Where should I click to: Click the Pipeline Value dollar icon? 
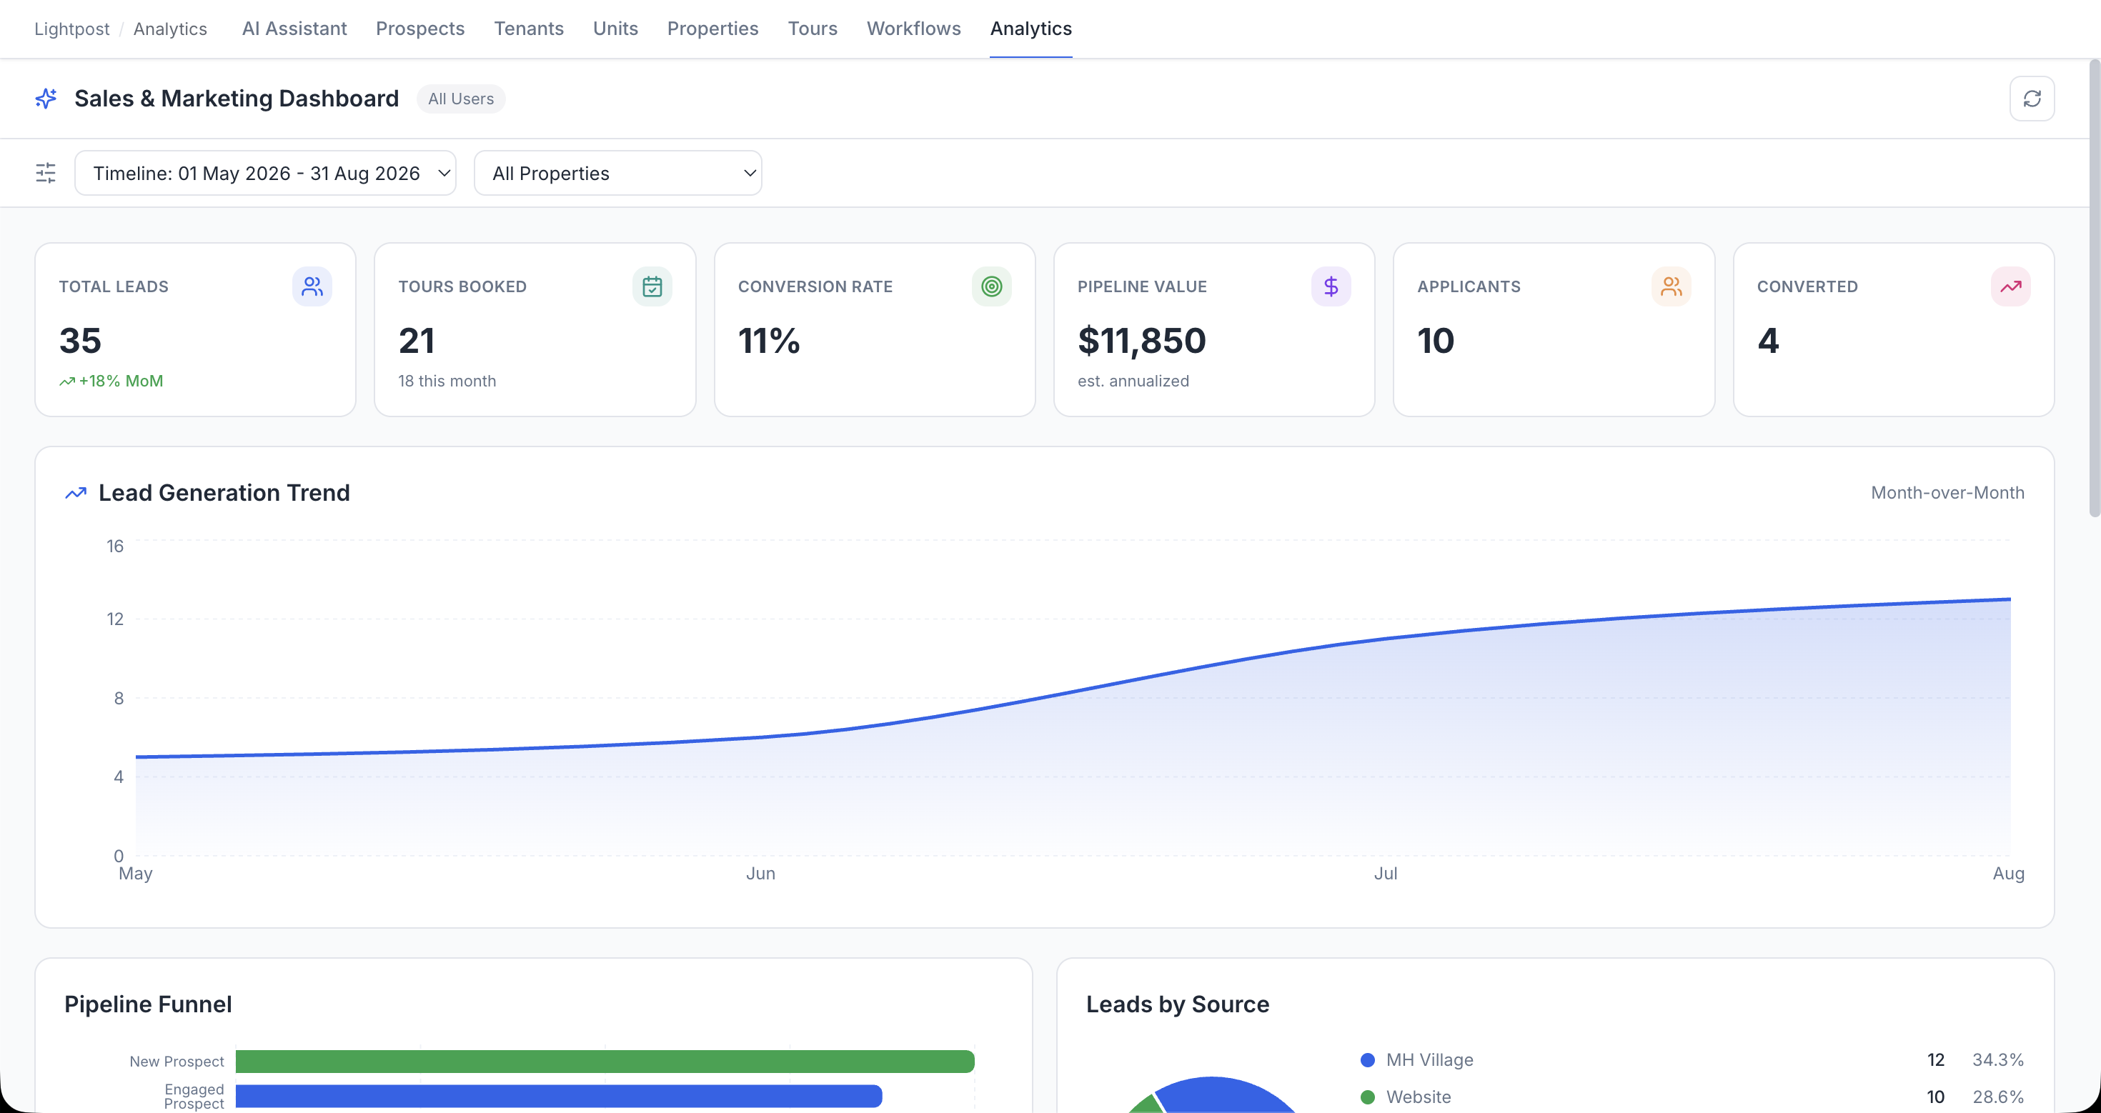(1331, 286)
